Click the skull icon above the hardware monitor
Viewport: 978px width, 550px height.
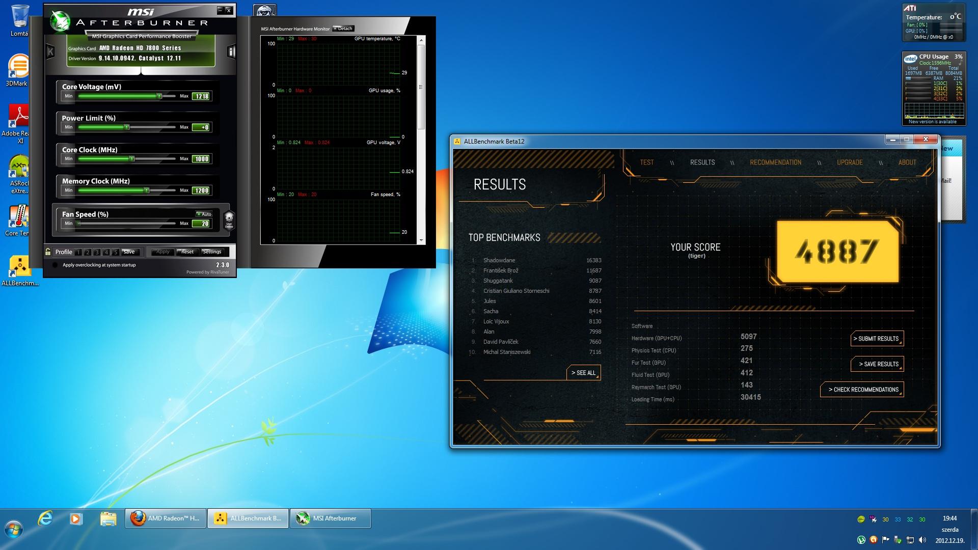pyautogui.click(x=265, y=10)
